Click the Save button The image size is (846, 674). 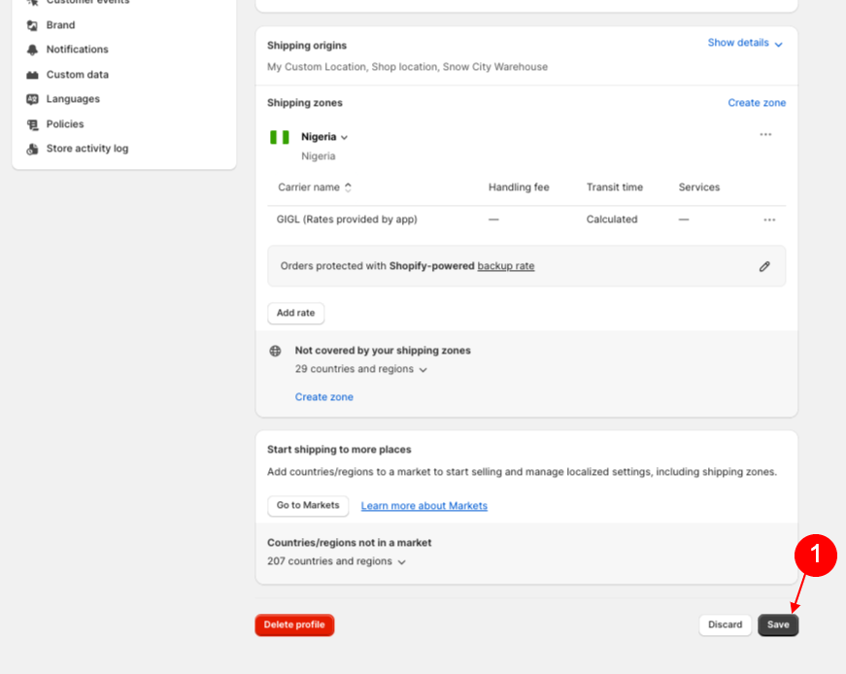point(778,625)
